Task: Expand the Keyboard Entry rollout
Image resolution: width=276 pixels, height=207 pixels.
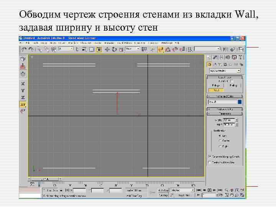Action: 225,109
